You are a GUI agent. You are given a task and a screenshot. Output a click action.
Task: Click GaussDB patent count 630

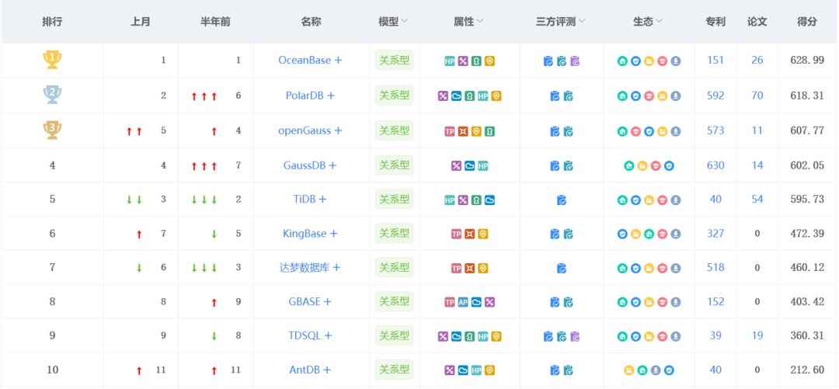tap(715, 165)
